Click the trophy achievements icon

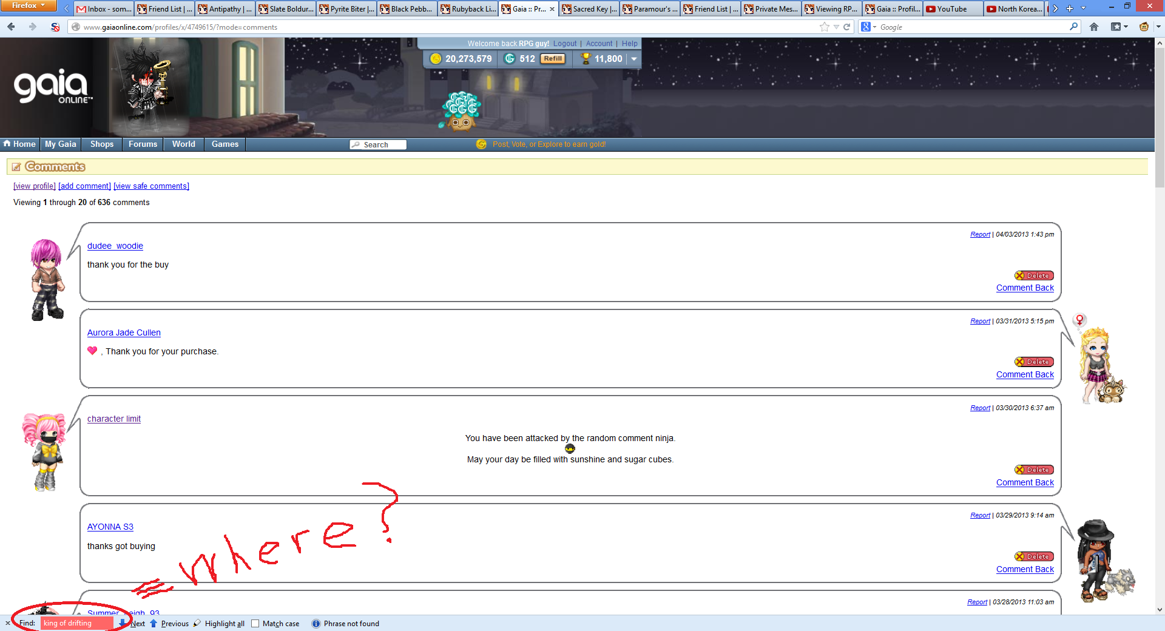(586, 58)
